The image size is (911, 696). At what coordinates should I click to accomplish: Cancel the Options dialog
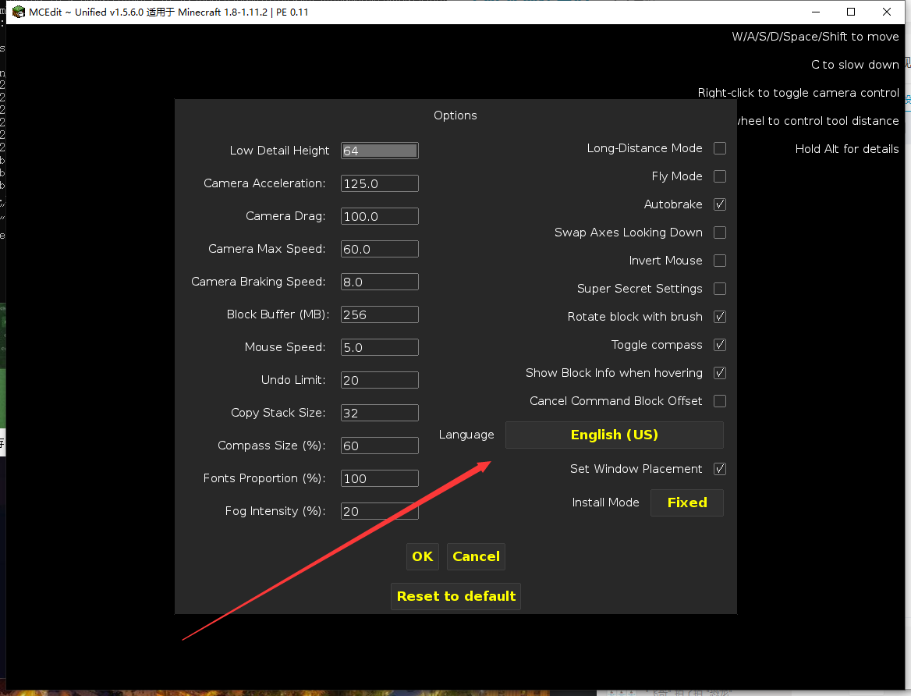476,556
